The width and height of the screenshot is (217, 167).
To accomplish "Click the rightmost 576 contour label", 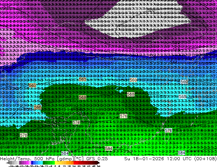I will click(168, 130).
